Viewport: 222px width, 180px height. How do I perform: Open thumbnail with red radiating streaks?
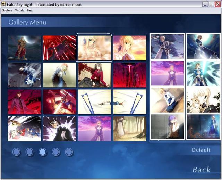[x=59, y=48]
